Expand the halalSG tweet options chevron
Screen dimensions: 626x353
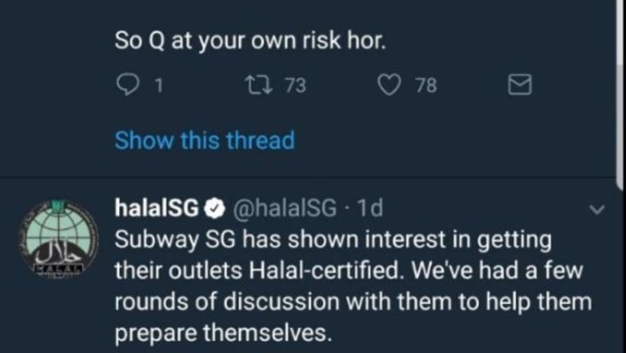[x=595, y=210]
